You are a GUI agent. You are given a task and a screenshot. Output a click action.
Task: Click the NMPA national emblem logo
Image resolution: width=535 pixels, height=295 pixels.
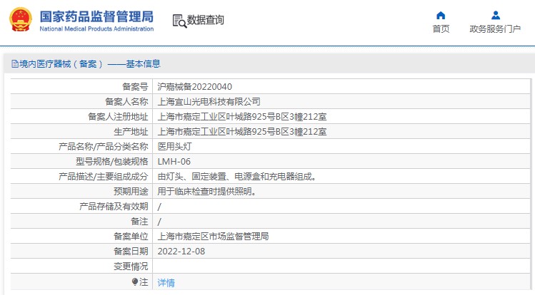(x=16, y=21)
